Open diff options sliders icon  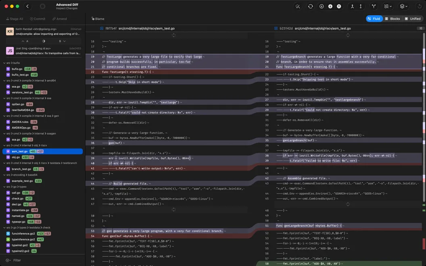click(421, 28)
